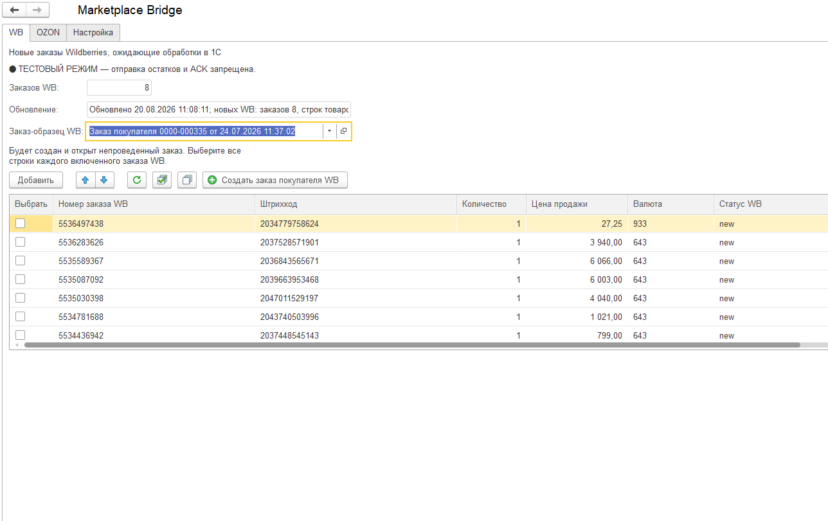Click barcode 2034779758624 cell
Screen dimensions: 828x521
355,224
